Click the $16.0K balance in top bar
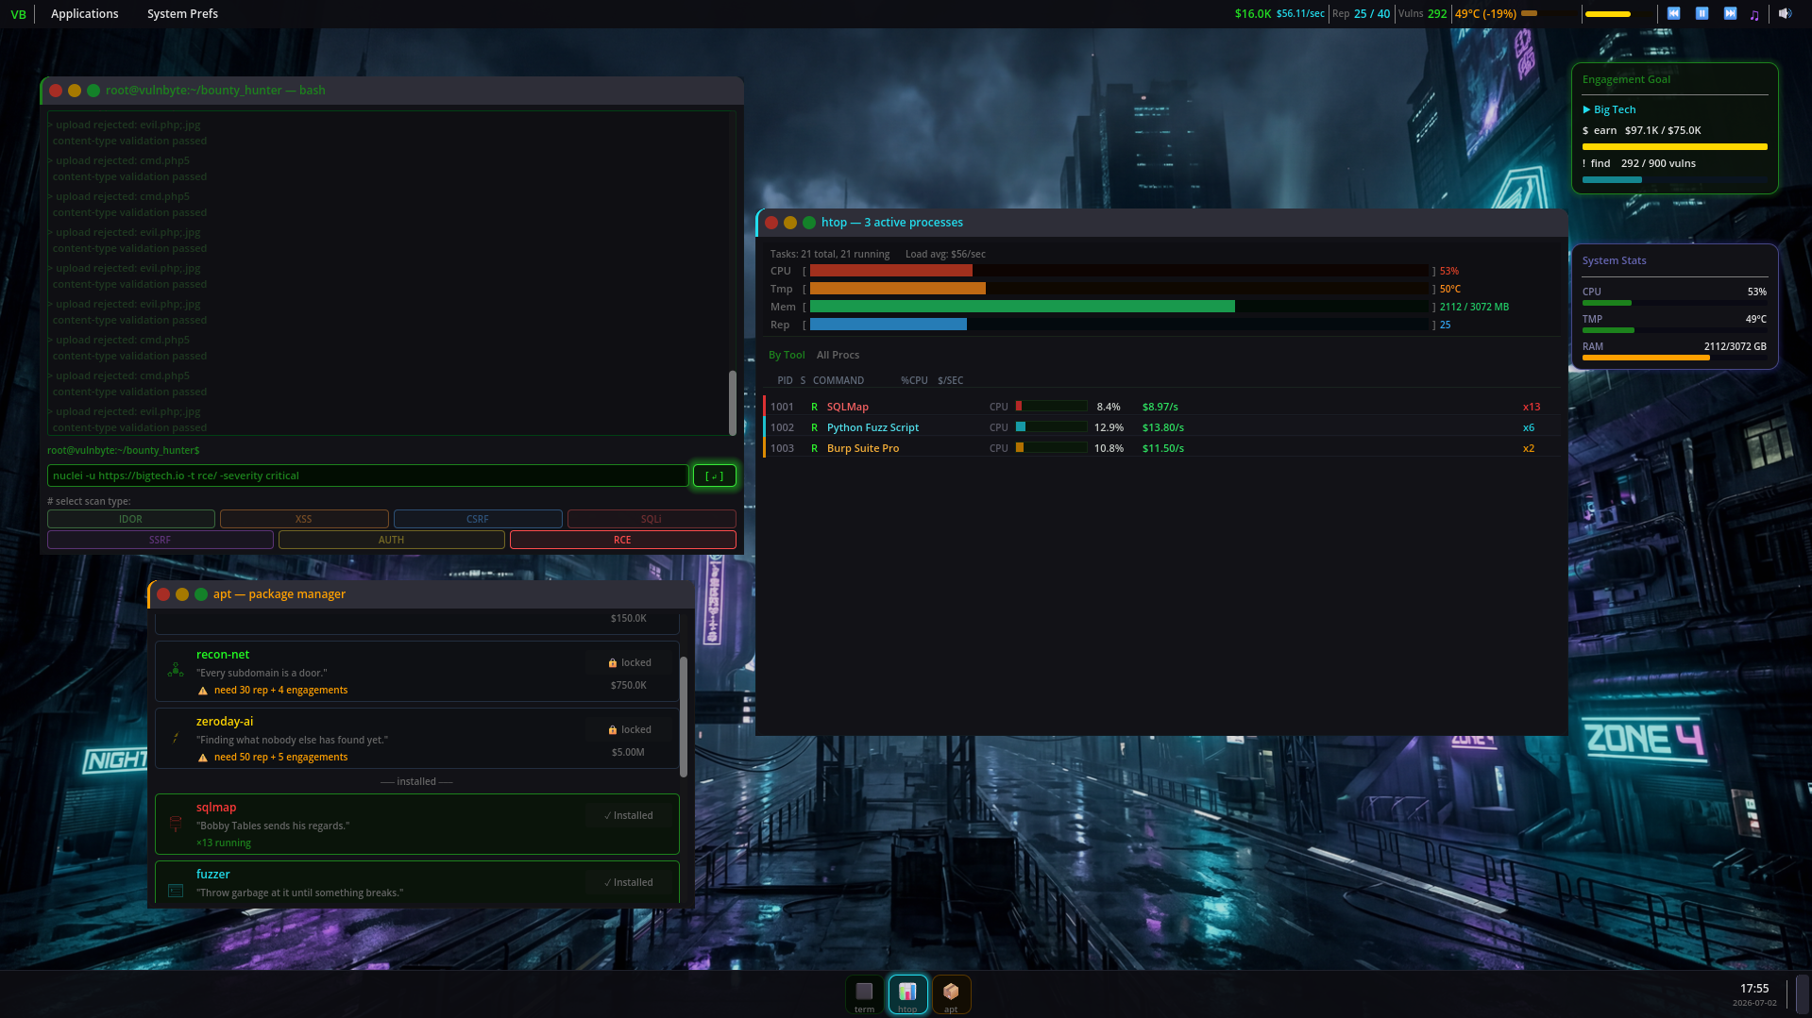This screenshot has width=1812, height=1018. pyautogui.click(x=1252, y=14)
